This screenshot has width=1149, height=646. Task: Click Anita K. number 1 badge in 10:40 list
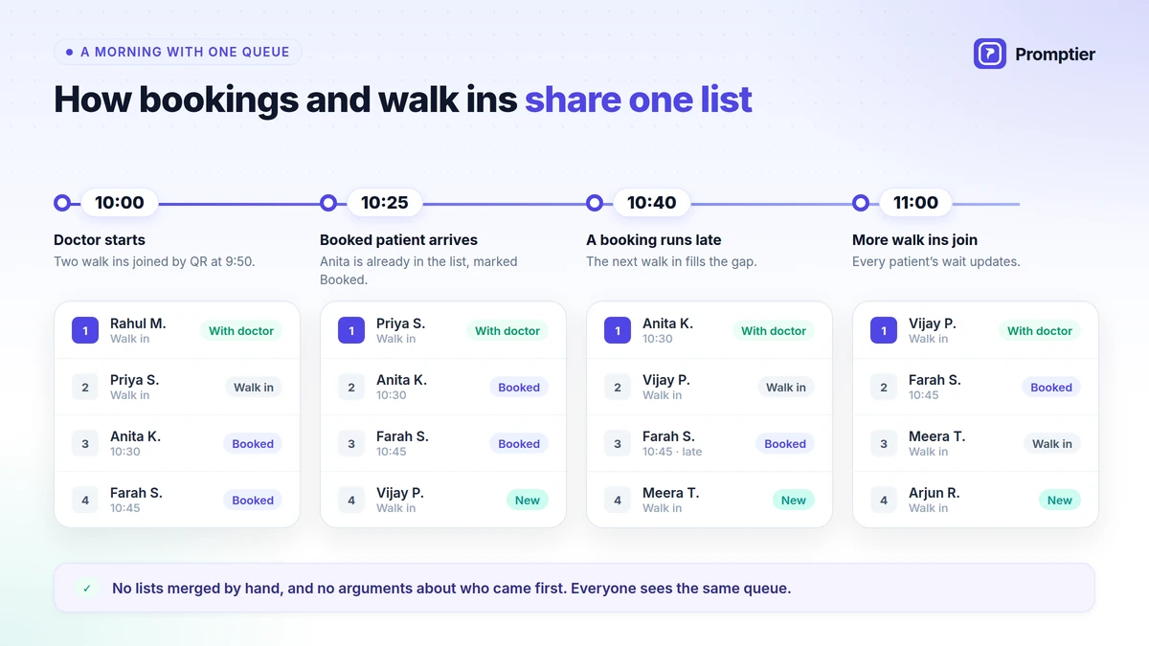pyautogui.click(x=618, y=331)
